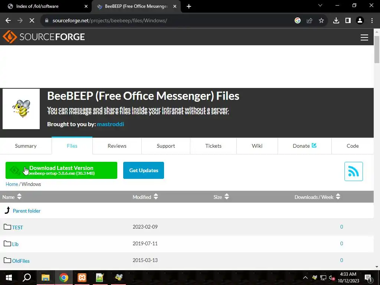Screen dimensions: 380x285
Task: Switch to the Summary tab
Action: pyautogui.click(x=26, y=146)
